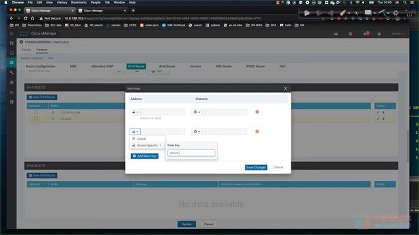Switch to the Feature templates tab

pos(42,50)
